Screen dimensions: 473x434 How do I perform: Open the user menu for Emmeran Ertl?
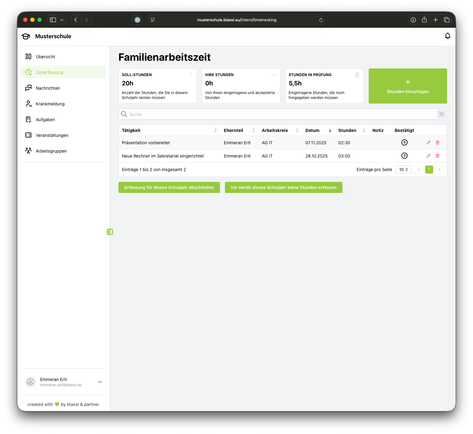pos(100,382)
